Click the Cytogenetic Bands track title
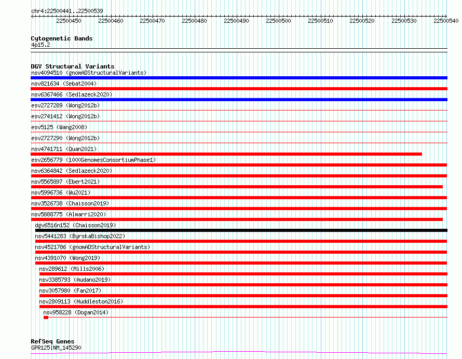 [62, 38]
